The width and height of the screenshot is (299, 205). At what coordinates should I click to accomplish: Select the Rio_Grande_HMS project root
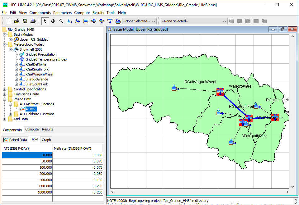coord(21,30)
